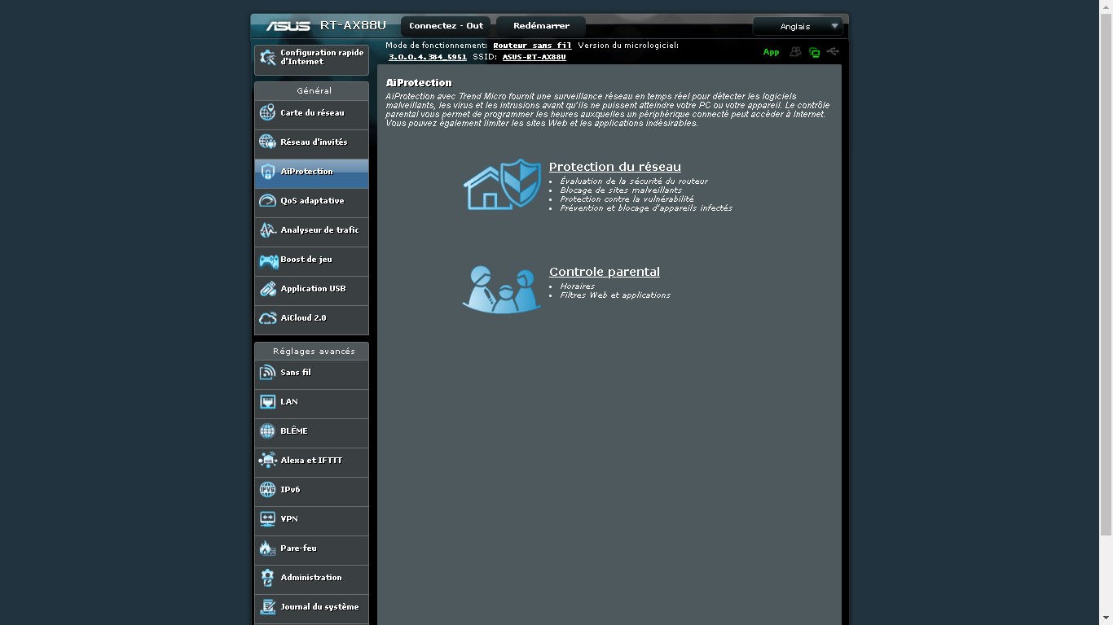Screen dimensions: 1113x625
Task: Click the Configuration rapide d'Internet button
Action: pyautogui.click(x=311, y=59)
